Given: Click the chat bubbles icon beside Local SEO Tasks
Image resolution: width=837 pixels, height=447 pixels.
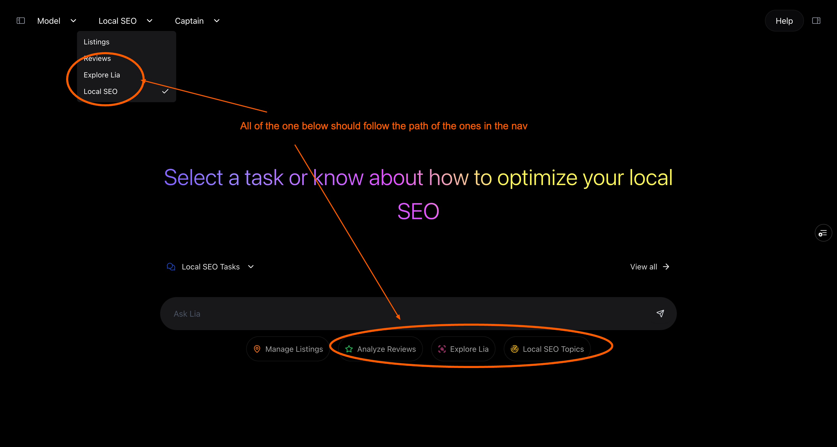Looking at the screenshot, I should pyautogui.click(x=171, y=267).
